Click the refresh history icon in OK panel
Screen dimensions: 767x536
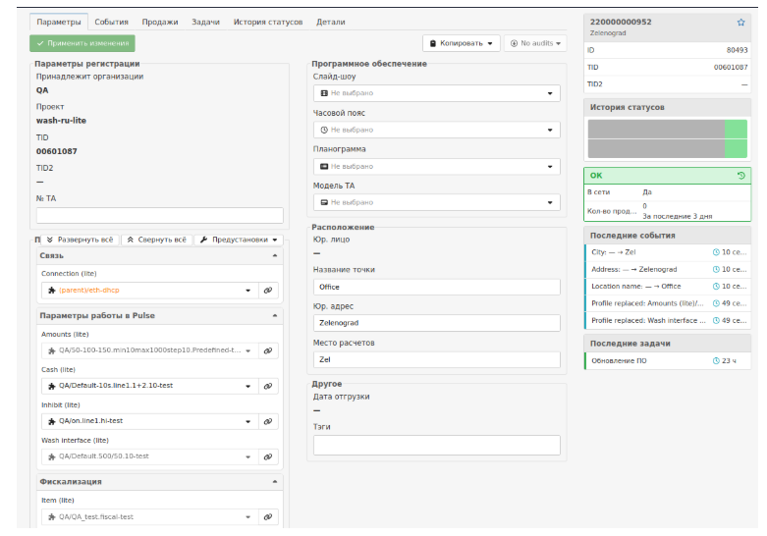click(741, 176)
